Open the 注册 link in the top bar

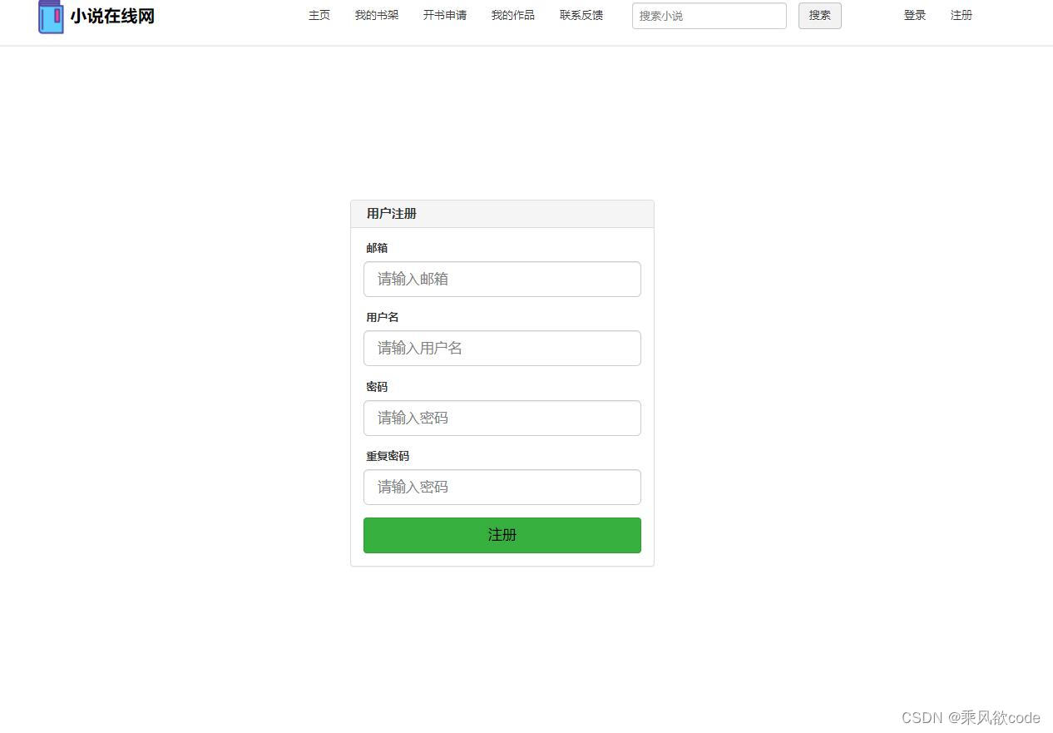(961, 15)
